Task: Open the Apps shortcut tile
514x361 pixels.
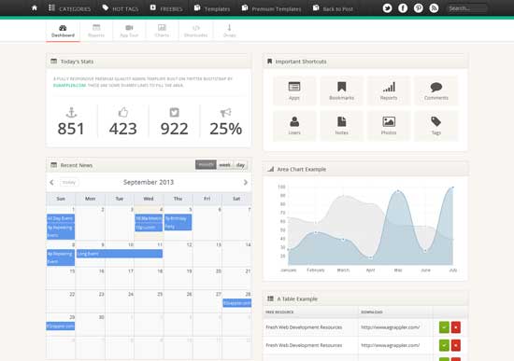Action: (x=294, y=90)
